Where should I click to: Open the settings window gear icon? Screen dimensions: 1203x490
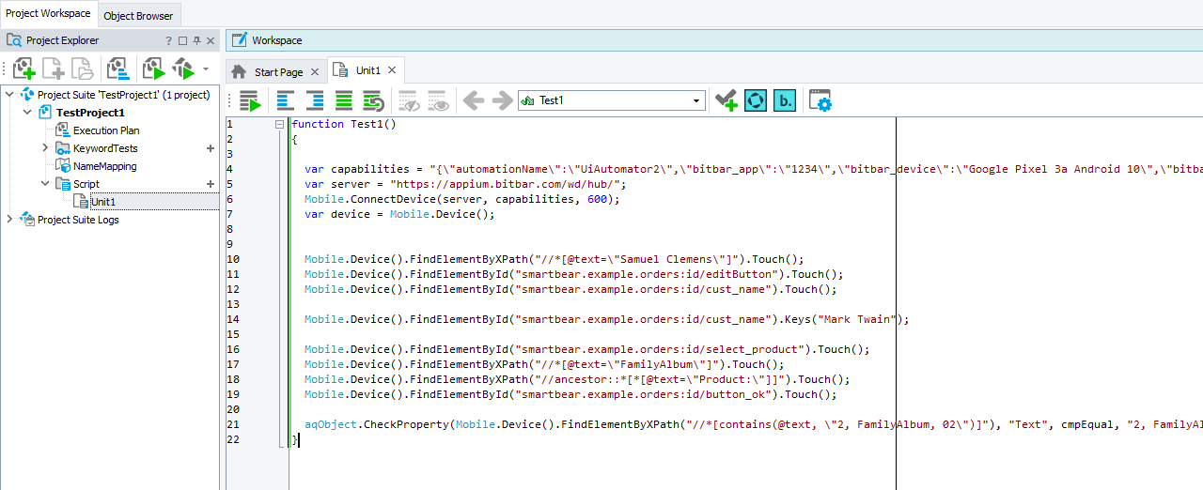820,101
